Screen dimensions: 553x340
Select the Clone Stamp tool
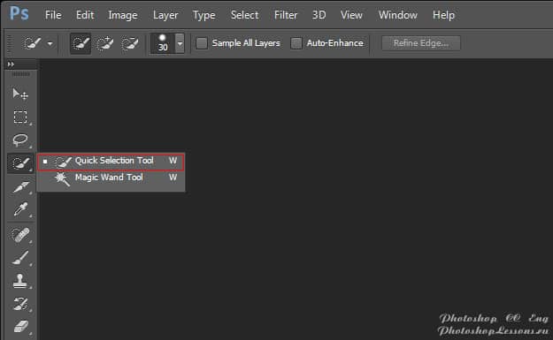point(20,281)
